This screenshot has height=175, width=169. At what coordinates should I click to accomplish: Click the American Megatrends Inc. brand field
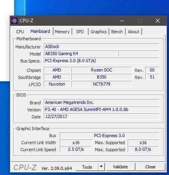point(101,102)
